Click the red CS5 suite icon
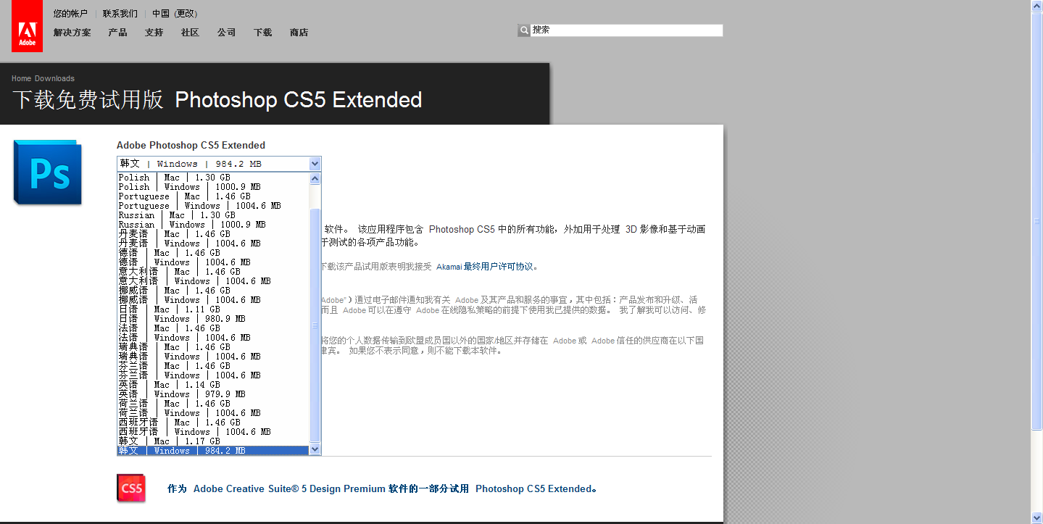This screenshot has height=524, width=1043. tap(131, 488)
